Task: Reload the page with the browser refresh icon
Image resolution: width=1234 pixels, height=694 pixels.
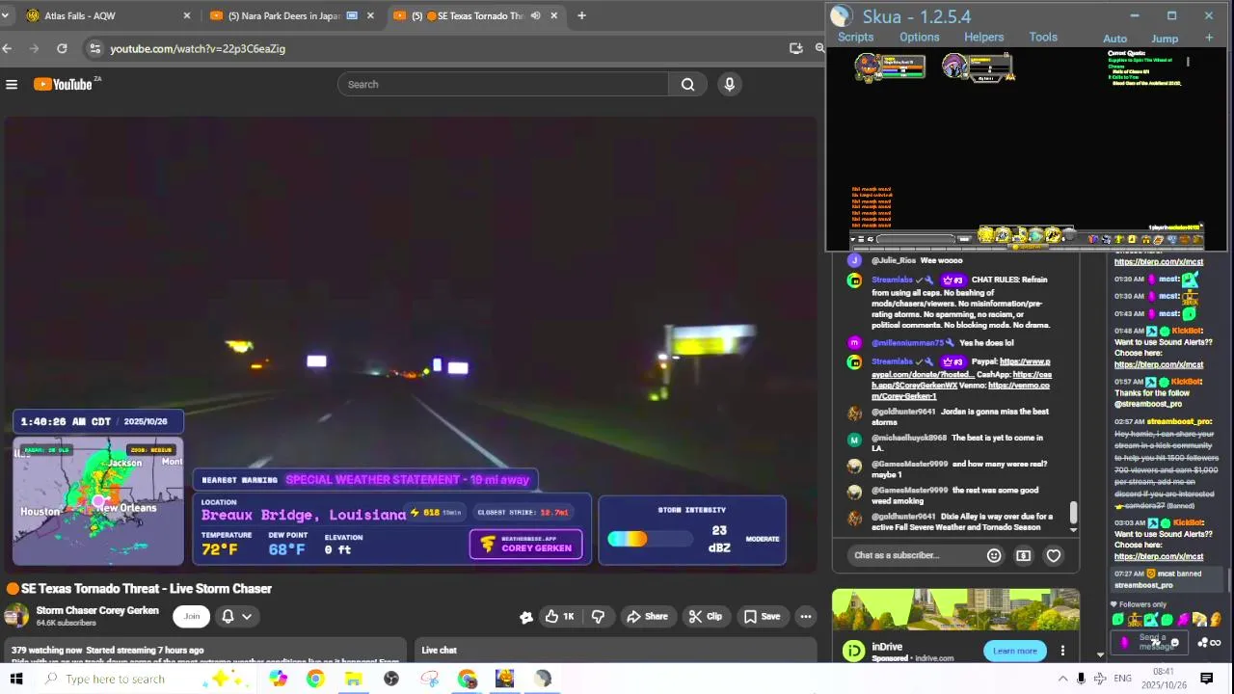Action: 62,48
